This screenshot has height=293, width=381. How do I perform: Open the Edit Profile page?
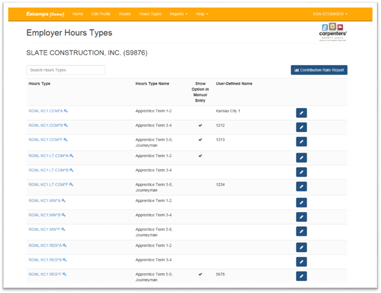102,14
